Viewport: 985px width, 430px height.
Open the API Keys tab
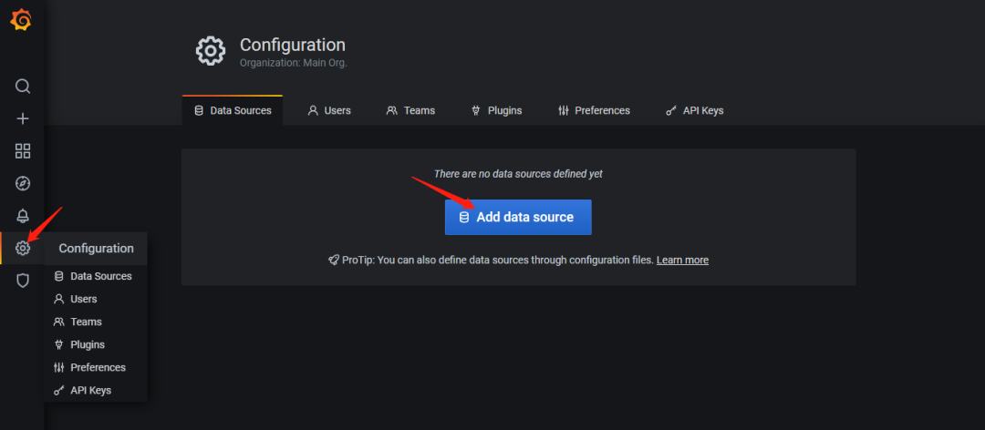[695, 110]
